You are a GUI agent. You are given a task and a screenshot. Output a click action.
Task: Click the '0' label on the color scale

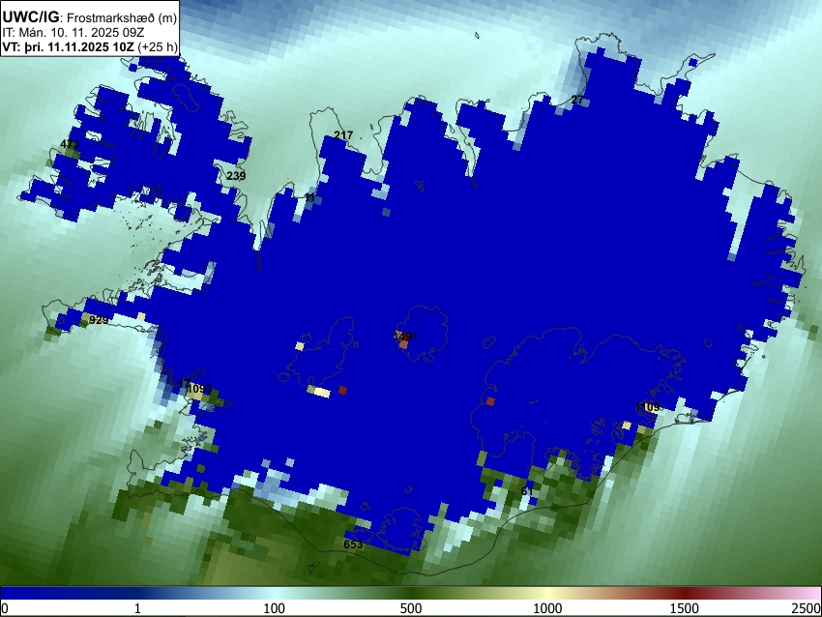5,608
